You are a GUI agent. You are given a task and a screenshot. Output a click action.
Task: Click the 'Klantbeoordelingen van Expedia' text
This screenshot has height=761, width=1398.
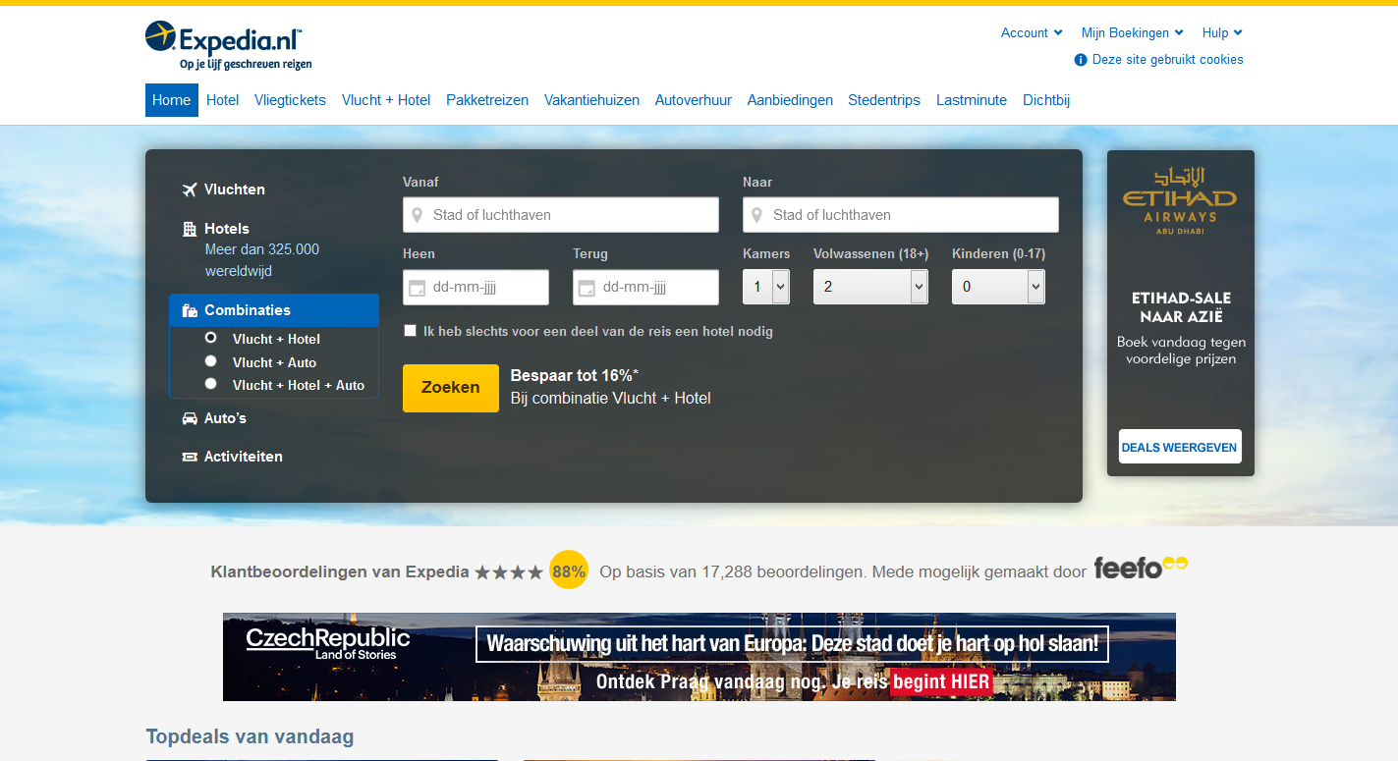[340, 571]
